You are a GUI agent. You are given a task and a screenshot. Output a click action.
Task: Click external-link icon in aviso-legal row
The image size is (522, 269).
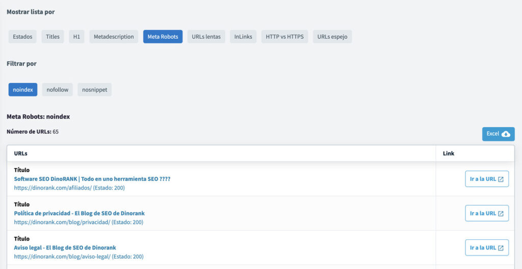coord(501,248)
